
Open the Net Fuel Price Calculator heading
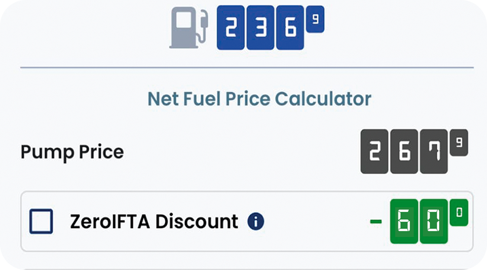coord(260,98)
